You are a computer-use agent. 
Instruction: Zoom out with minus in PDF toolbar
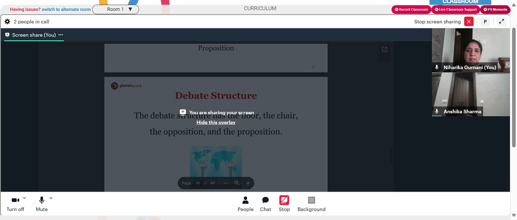click(x=225, y=183)
